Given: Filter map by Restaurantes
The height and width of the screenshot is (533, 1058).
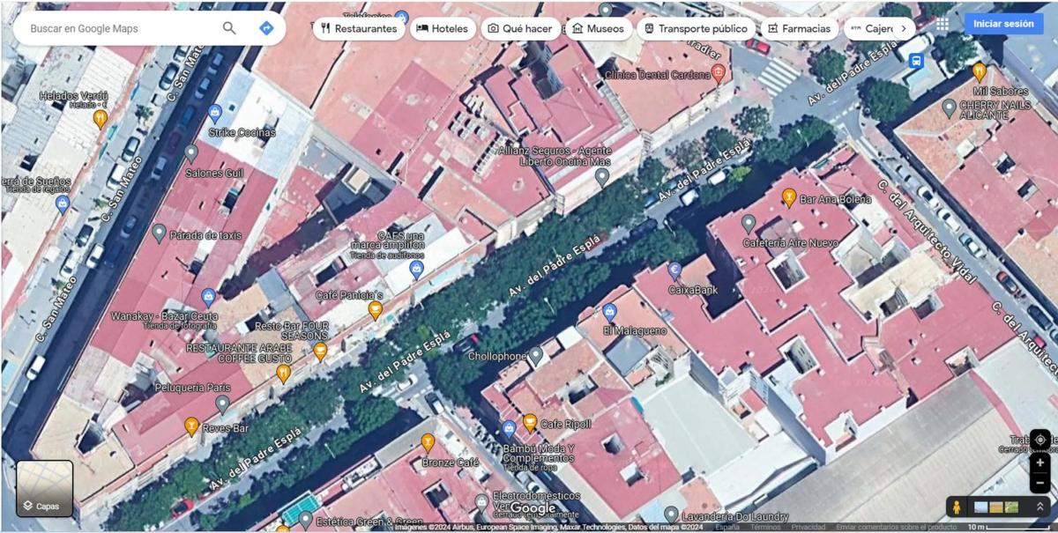Looking at the screenshot, I should (359, 28).
